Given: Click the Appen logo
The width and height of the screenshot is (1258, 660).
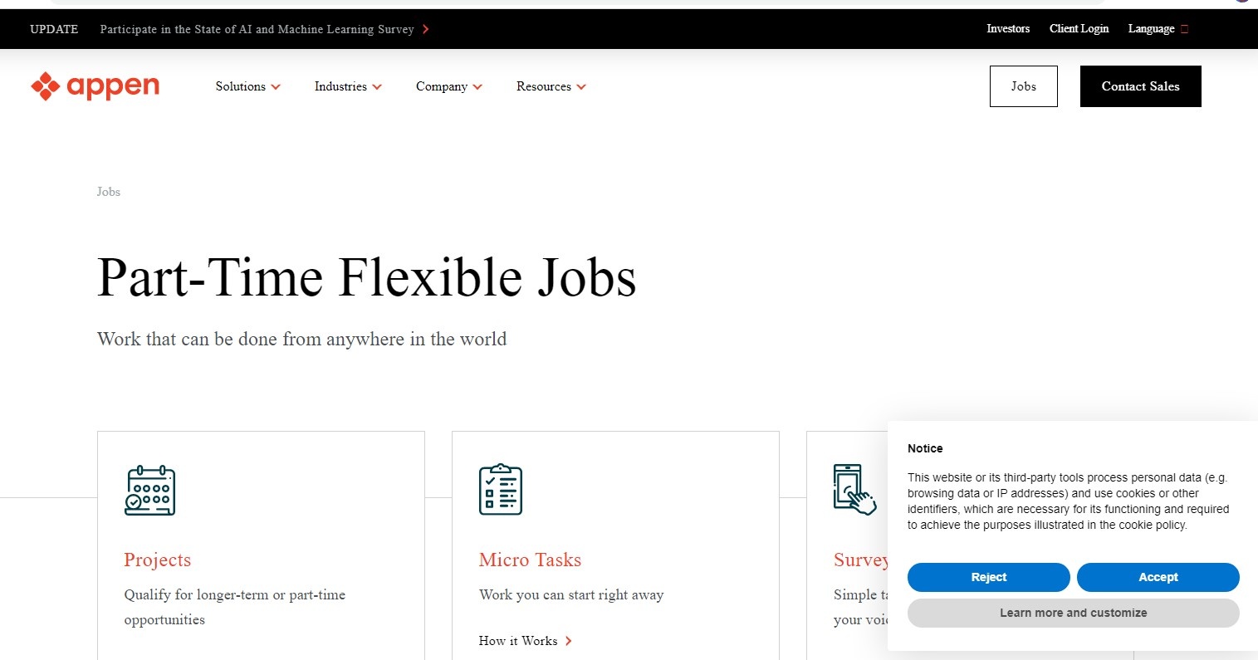Looking at the screenshot, I should pyautogui.click(x=95, y=86).
